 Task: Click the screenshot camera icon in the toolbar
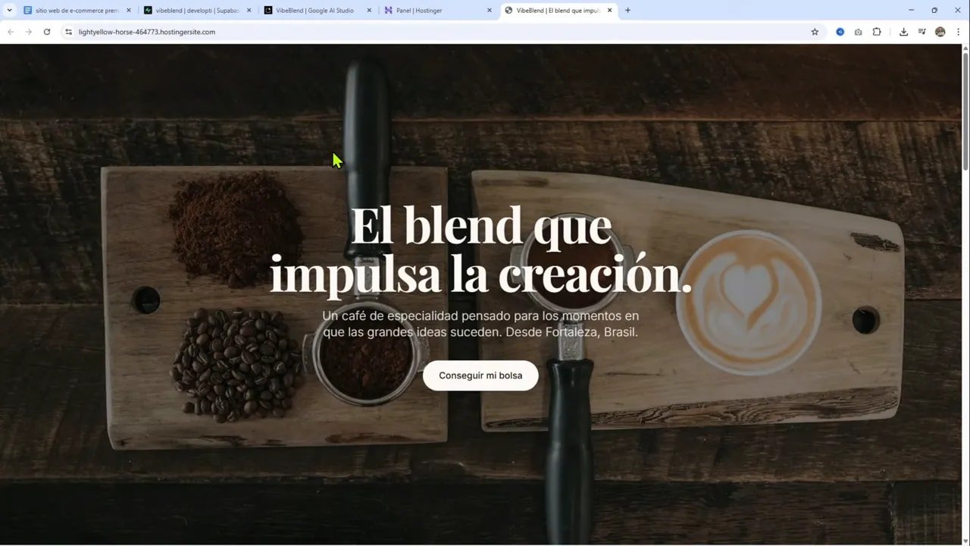(858, 32)
